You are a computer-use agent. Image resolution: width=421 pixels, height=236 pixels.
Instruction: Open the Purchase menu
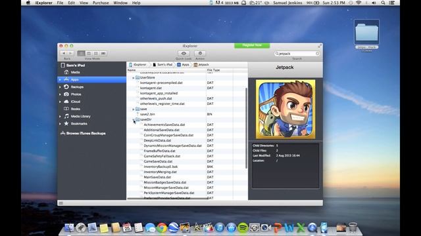101,3
